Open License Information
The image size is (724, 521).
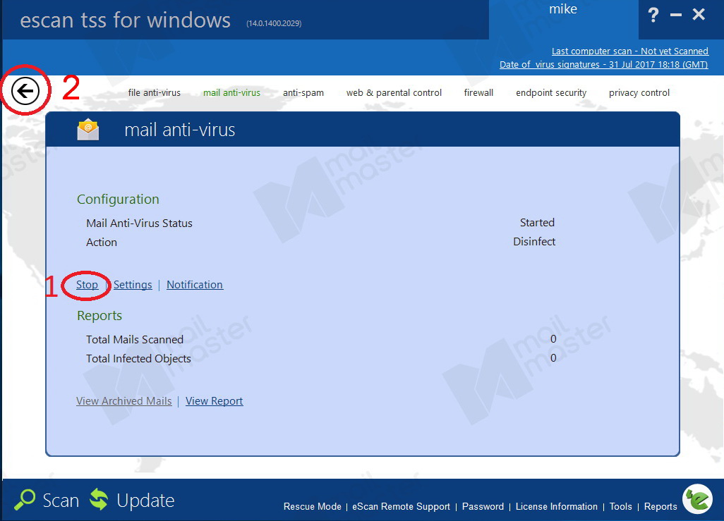tap(556, 507)
